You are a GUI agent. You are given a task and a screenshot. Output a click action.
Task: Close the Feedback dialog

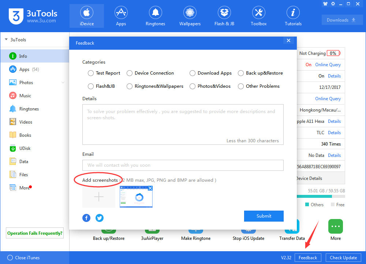[x=288, y=40]
